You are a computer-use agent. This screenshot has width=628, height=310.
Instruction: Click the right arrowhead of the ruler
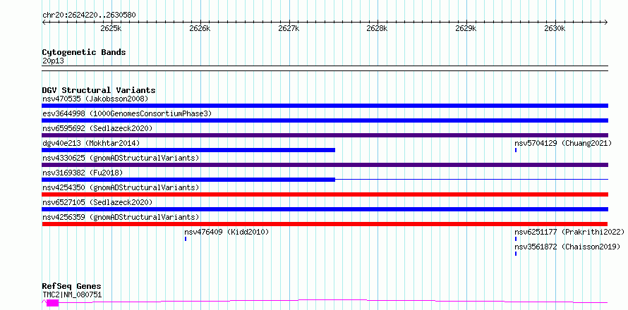(x=606, y=22)
